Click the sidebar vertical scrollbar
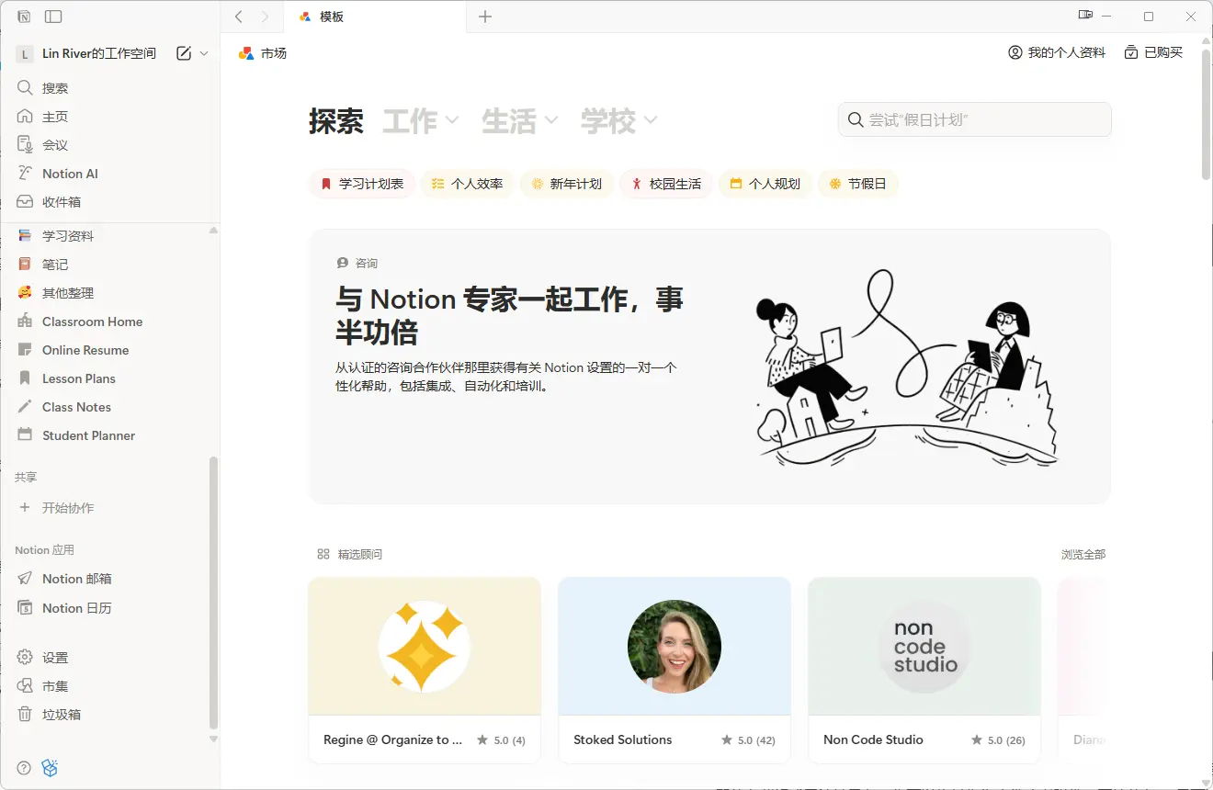 [x=214, y=592]
